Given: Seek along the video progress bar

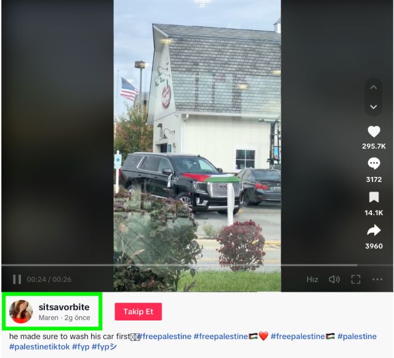Looking at the screenshot, I should tap(197, 265).
